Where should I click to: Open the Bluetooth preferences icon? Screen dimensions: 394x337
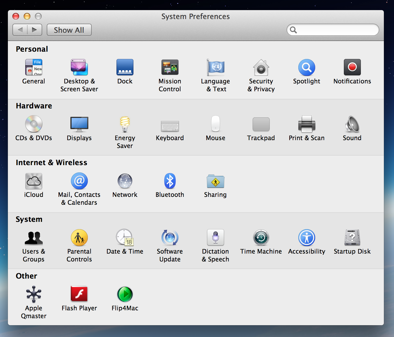tap(170, 181)
